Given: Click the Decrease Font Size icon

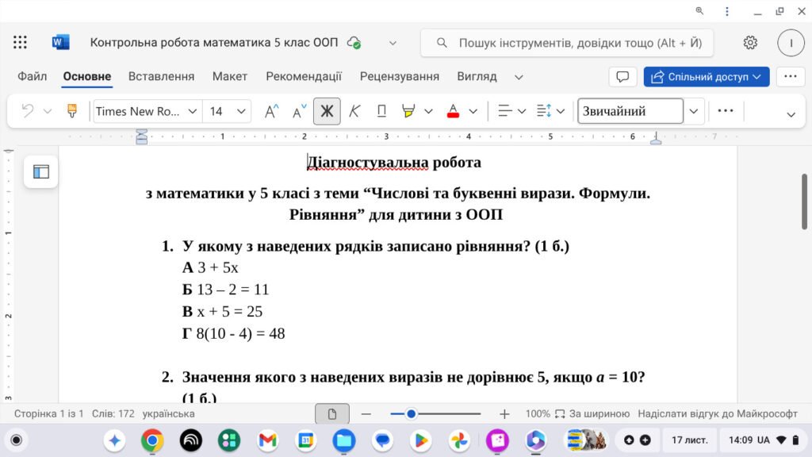Looking at the screenshot, I should [x=297, y=111].
